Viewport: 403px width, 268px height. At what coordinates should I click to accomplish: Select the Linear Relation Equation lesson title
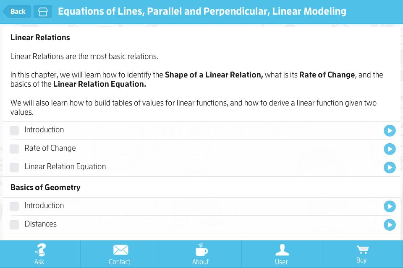tap(65, 167)
